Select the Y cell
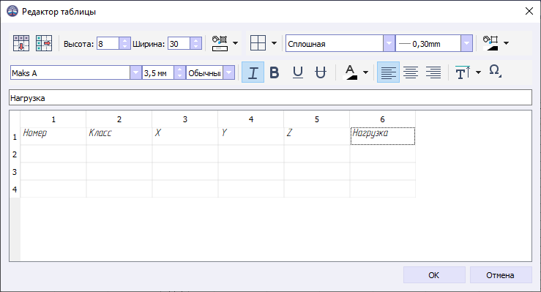The height and width of the screenshot is (292, 541). click(251, 136)
